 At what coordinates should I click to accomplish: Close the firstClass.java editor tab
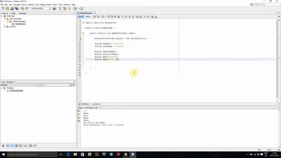tap(94, 13)
